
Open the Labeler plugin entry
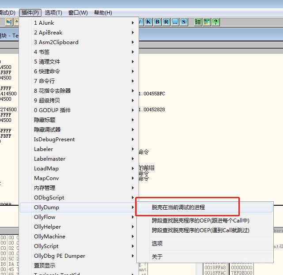click(79, 149)
